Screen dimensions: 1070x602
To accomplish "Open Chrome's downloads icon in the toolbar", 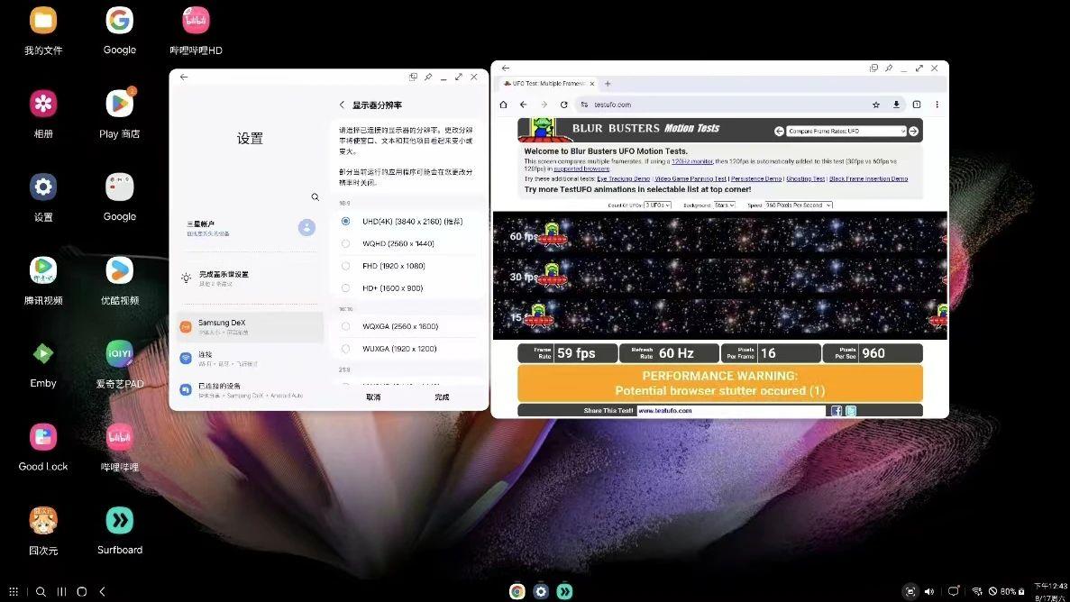I will [x=895, y=105].
